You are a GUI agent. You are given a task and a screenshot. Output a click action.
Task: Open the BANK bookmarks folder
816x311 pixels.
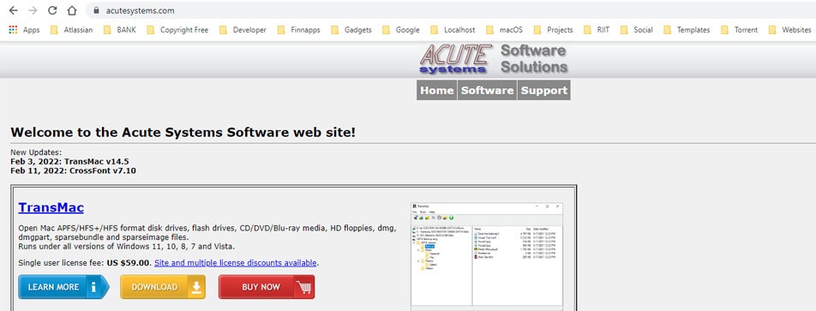tap(120, 30)
